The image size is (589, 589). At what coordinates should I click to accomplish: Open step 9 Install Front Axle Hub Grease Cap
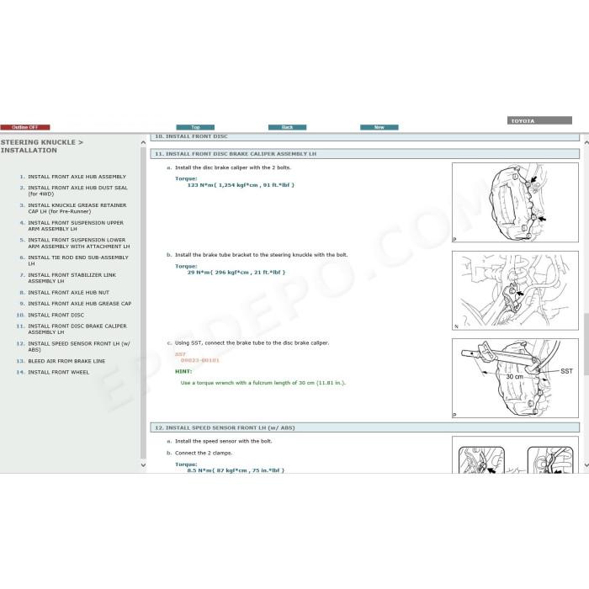80,304
